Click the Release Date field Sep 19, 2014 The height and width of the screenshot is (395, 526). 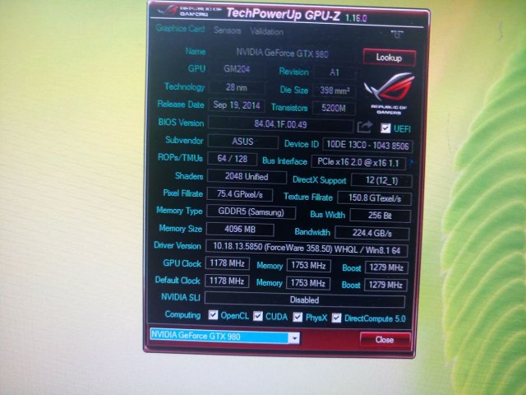[237, 105]
